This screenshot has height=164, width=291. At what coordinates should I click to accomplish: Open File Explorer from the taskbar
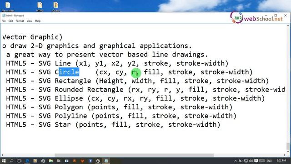(x=51, y=161)
